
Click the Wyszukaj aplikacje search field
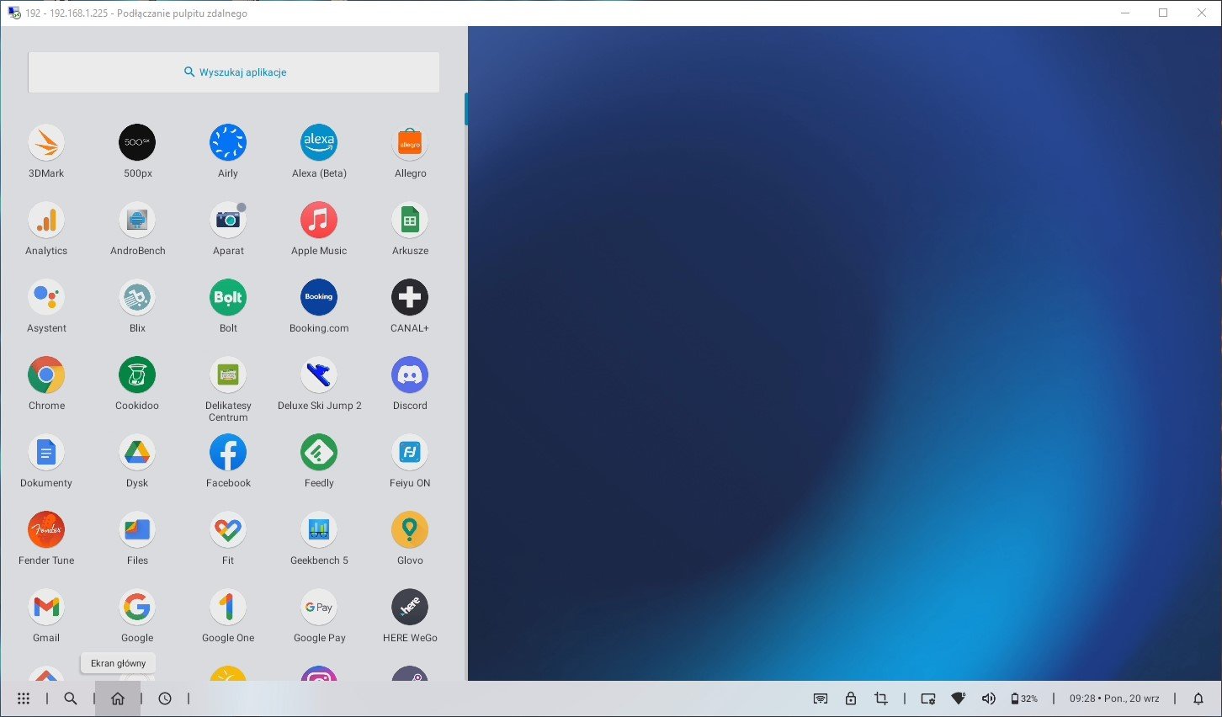click(x=234, y=72)
